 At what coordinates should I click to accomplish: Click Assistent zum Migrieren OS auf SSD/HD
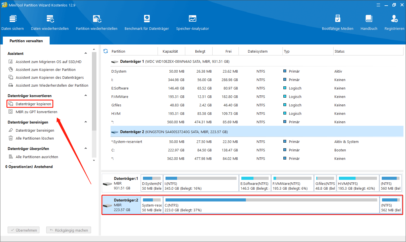point(48,62)
